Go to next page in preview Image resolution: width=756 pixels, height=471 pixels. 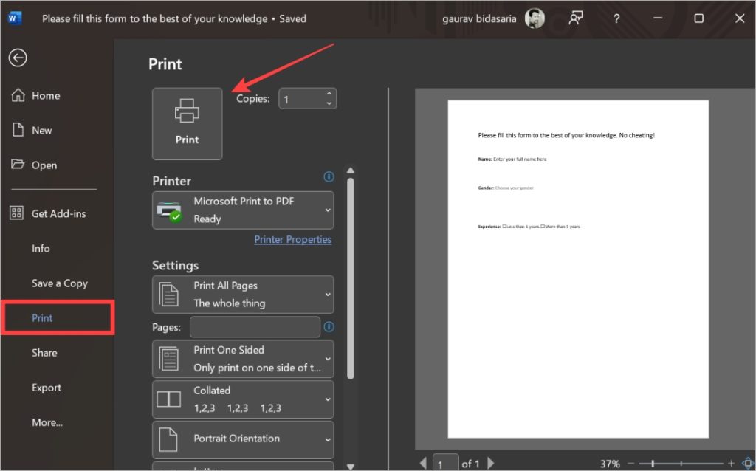coord(491,463)
